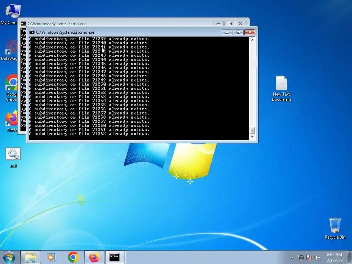
Task: Open Windows Explorer from the taskbar
Action: (31, 257)
